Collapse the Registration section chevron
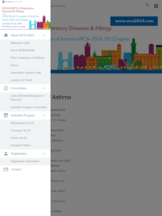 44,154
